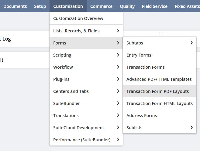Select the SuiteBundler menu entry
Viewport: 200px width, 151px height.
point(86,103)
